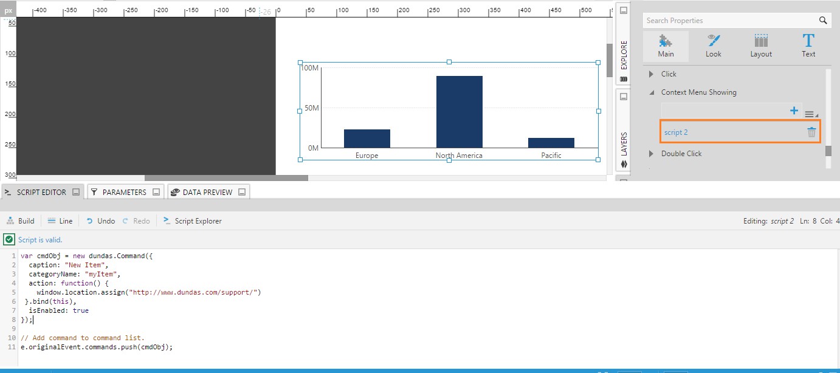The height and width of the screenshot is (373, 840).
Task: Click the Build button
Action: pyautogui.click(x=21, y=221)
